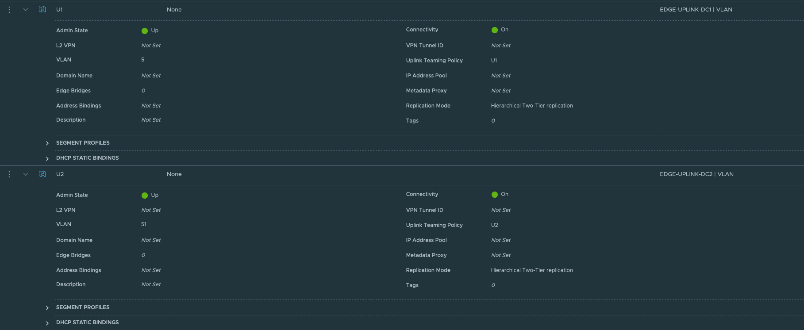Collapse the U2 segment row details
The image size is (804, 330).
pyautogui.click(x=26, y=174)
